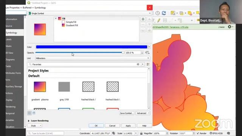Click the Toggle Editing pencil icon
The image size is (242, 136).
click(159, 20)
